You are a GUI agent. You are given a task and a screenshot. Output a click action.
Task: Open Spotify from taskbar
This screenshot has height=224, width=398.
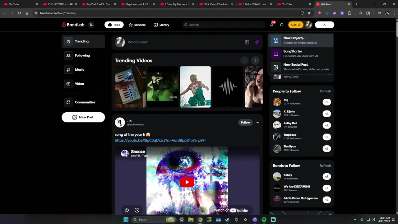264,220
